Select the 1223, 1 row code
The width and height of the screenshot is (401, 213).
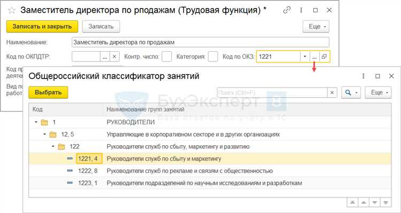pos(88,183)
